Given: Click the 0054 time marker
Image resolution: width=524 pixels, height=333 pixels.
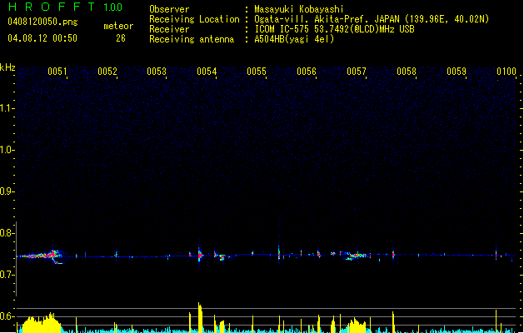Looking at the screenshot, I should coord(207,71).
